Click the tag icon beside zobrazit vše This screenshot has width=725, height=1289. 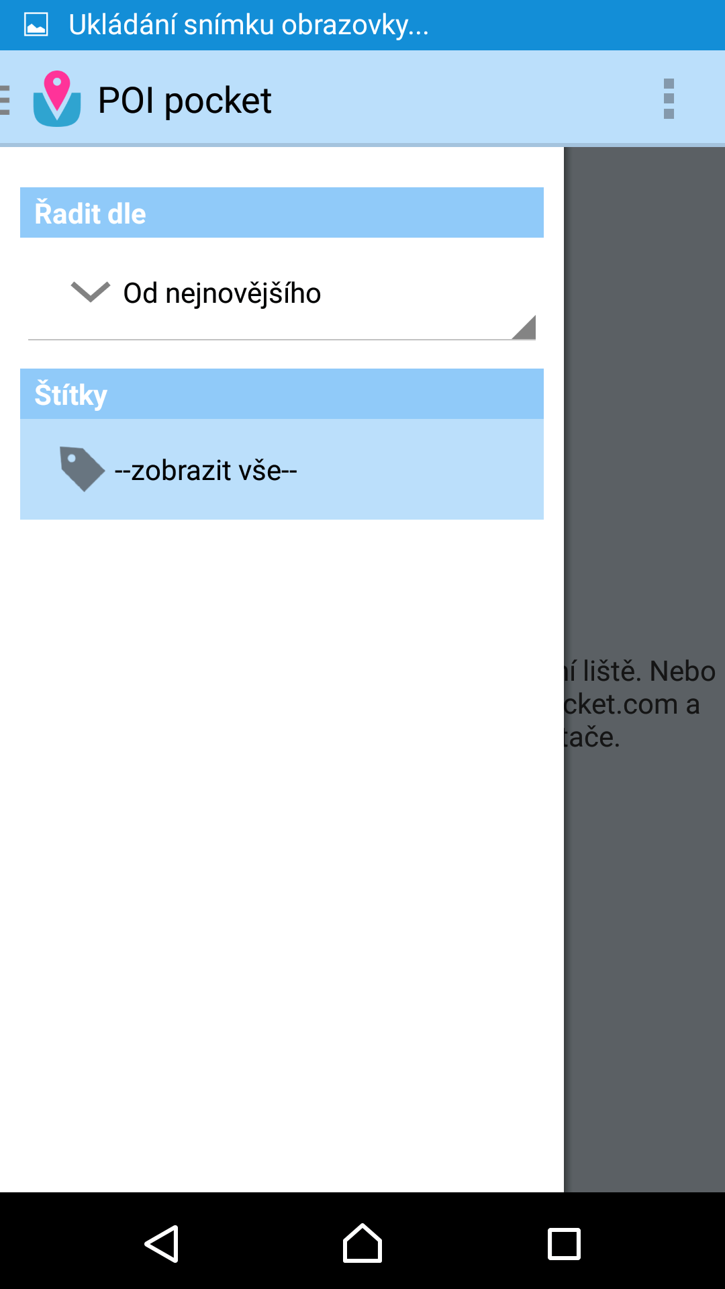pos(82,469)
